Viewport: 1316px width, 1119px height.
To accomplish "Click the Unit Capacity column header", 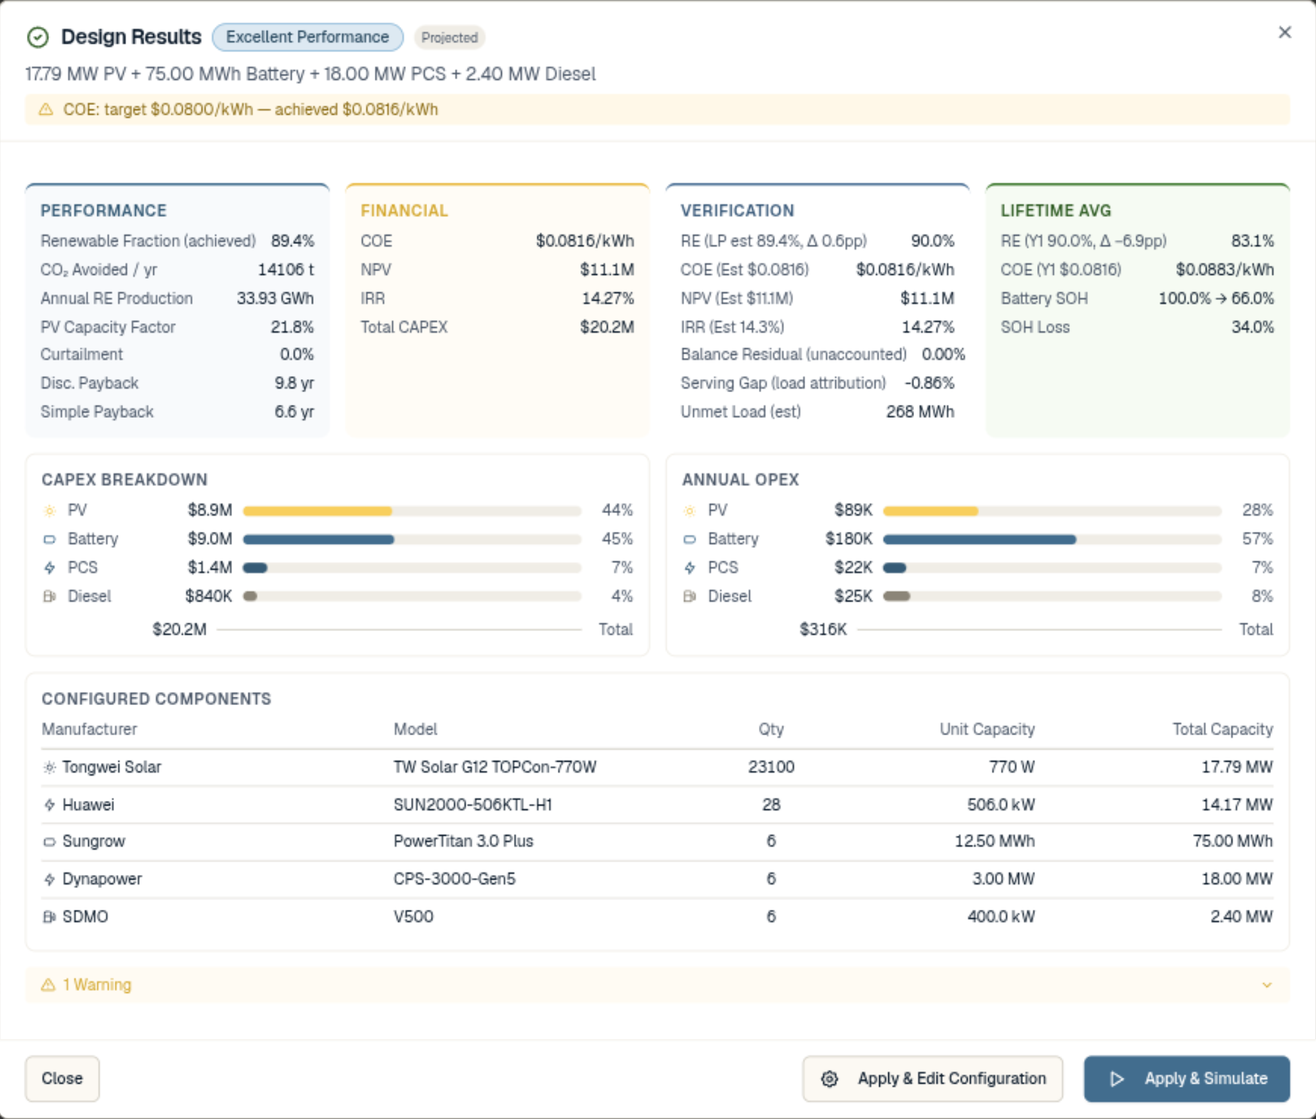I will (987, 729).
